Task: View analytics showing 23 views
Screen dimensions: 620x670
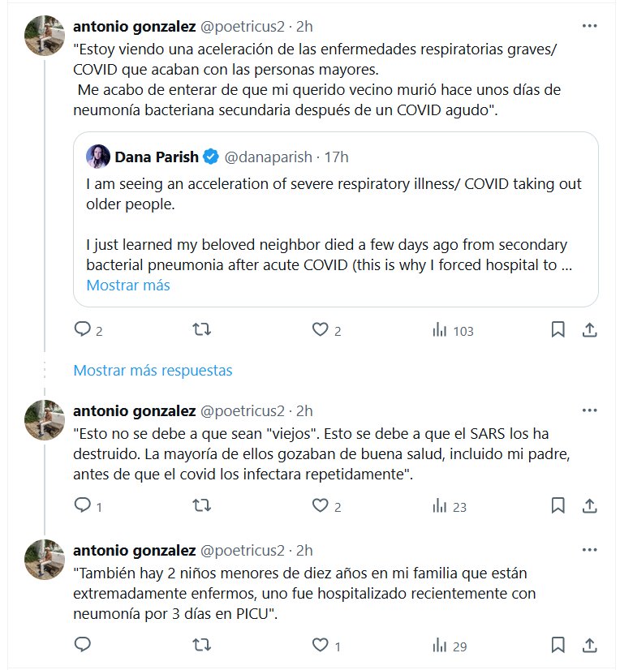Action: click(x=450, y=507)
